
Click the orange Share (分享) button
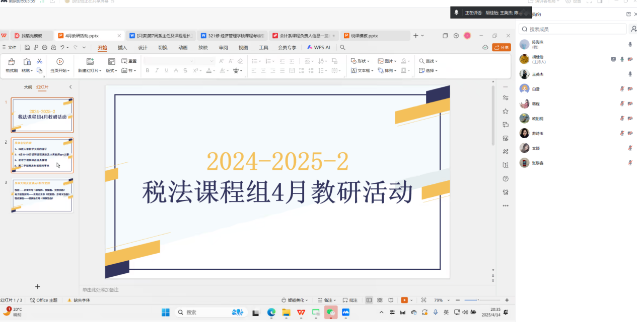tap(501, 47)
